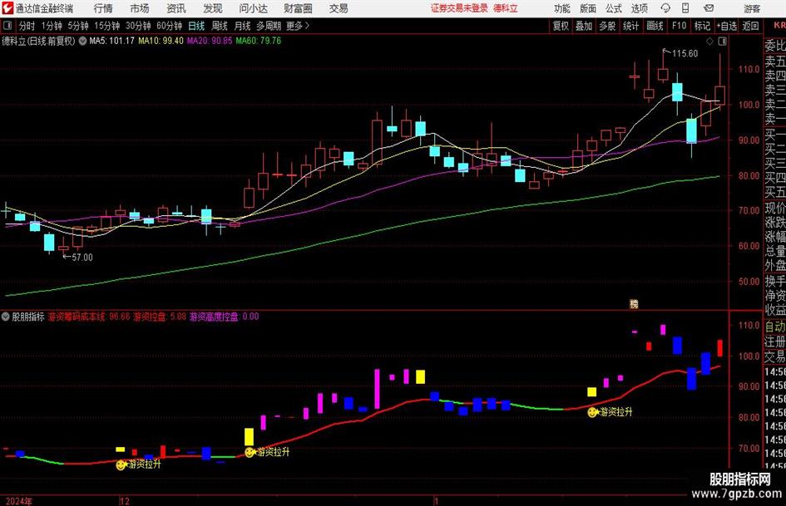Image resolution: width=786 pixels, height=506 pixels.
Task: Open the 财富圈 menu
Action: click(x=298, y=8)
